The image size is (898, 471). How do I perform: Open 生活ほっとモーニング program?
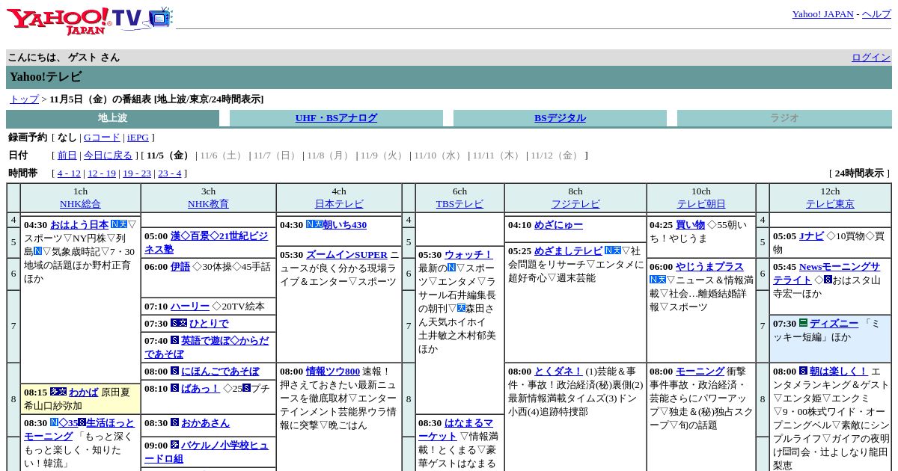pos(80,429)
